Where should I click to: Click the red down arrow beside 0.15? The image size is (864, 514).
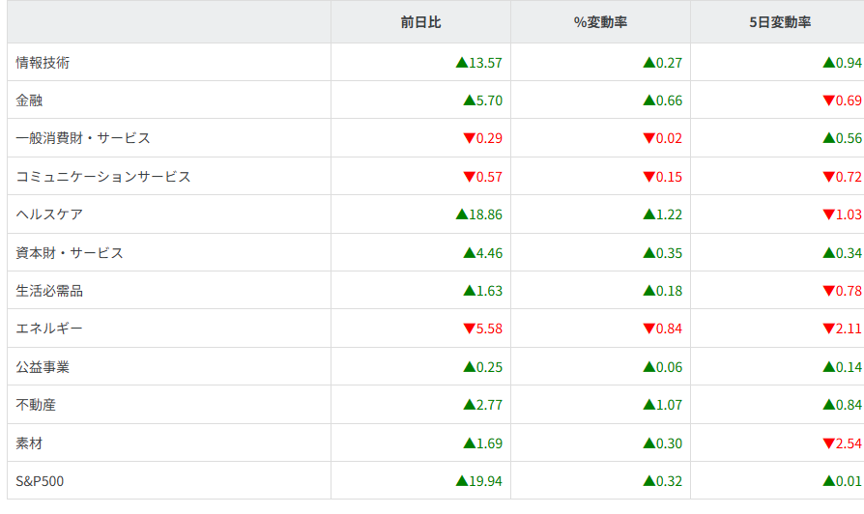(x=648, y=177)
